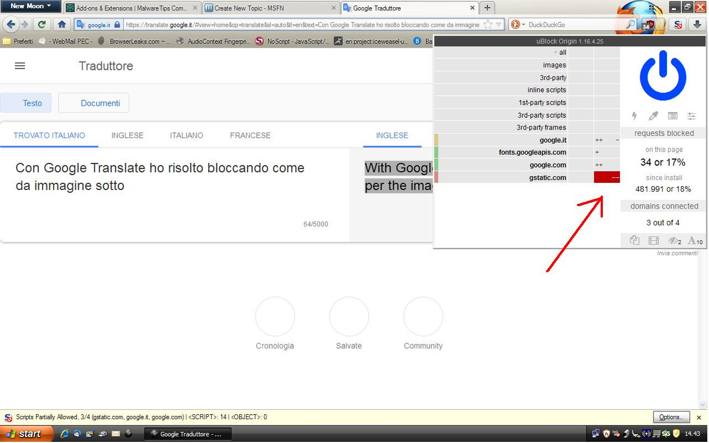Open uBlock element picker (eyedropper icon)
This screenshot has width=709, height=443.
pos(654,116)
